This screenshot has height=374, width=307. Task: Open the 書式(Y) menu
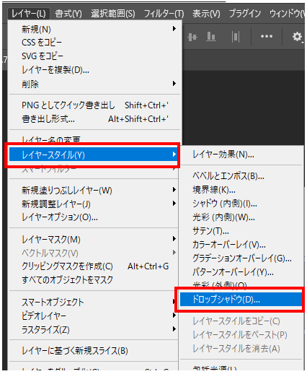pyautogui.click(x=68, y=14)
